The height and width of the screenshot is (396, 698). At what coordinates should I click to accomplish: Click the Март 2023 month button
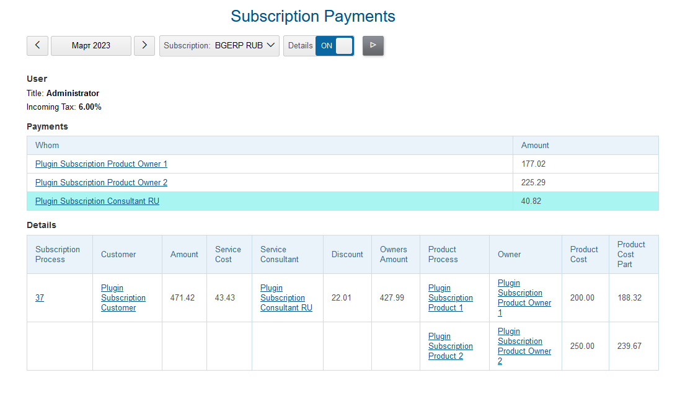tap(91, 45)
